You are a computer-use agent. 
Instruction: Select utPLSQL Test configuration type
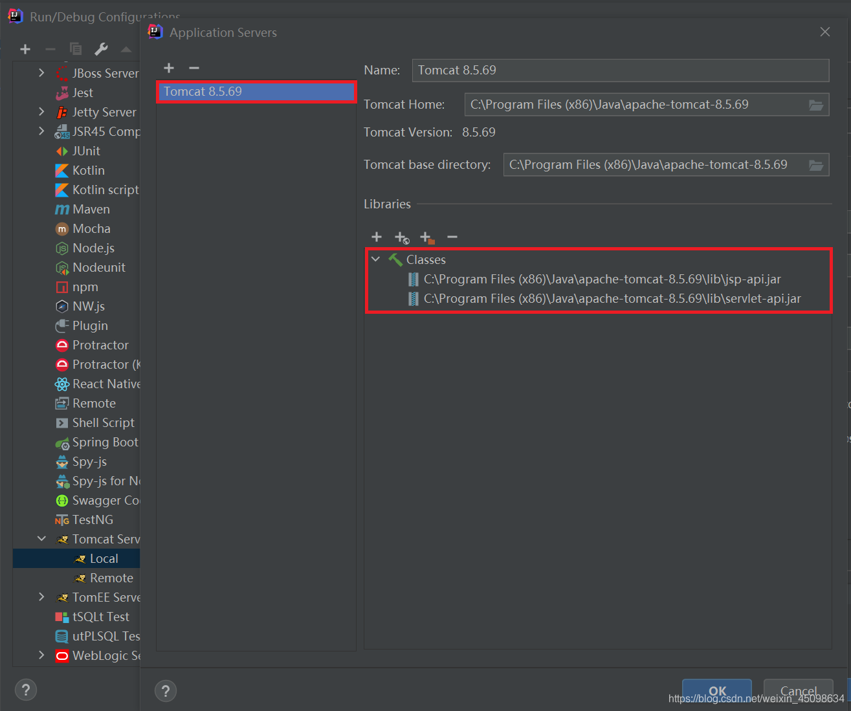[97, 636]
